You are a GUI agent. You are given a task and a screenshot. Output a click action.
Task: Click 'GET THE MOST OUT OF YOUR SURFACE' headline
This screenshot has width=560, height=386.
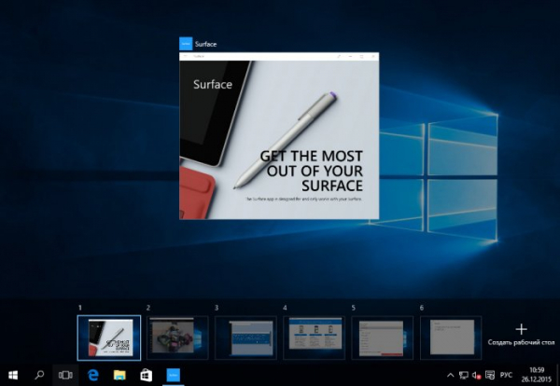point(311,171)
